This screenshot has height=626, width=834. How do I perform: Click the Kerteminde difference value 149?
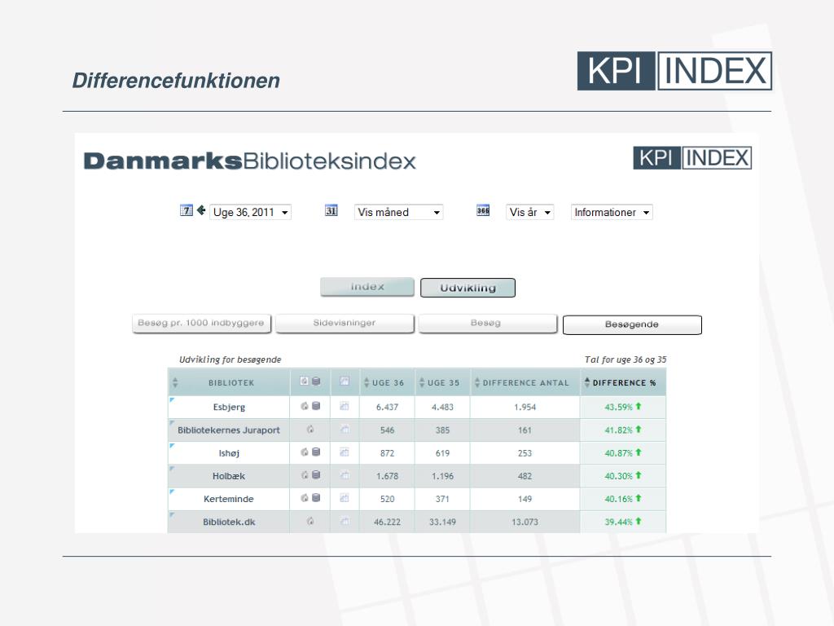pyautogui.click(x=525, y=499)
